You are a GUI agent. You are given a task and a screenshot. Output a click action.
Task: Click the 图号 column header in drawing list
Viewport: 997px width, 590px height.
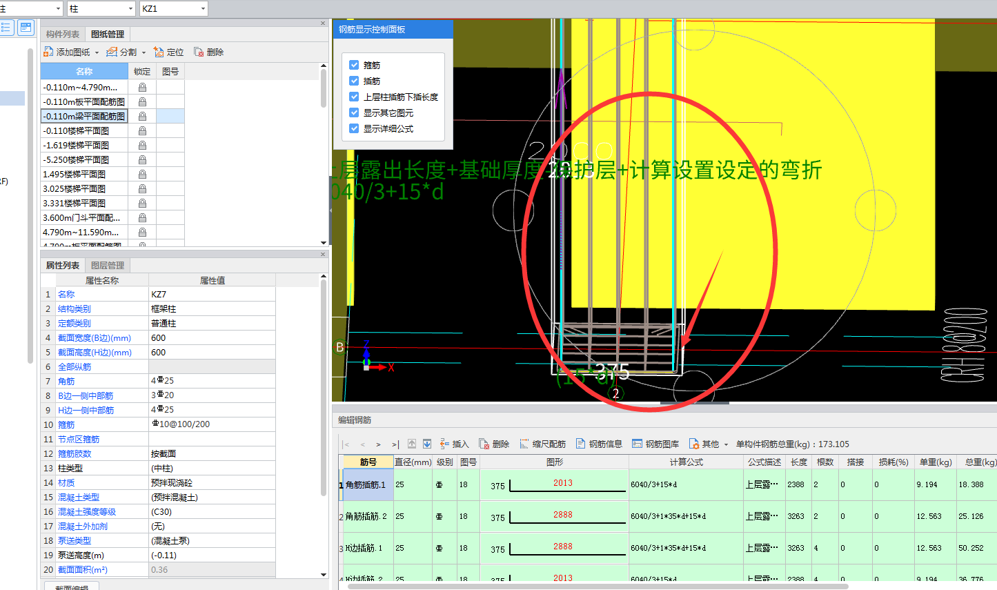pos(170,72)
